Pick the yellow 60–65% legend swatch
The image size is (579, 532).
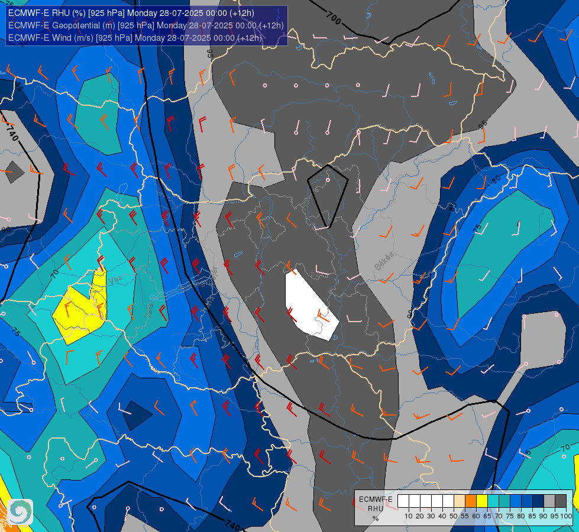click(482, 501)
